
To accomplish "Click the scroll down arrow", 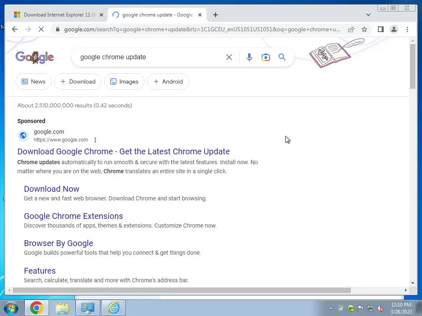I will pyautogui.click(x=413, y=283).
